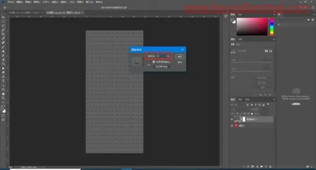316x170 pixels.
Task: Click the new group folder icon
Action: (261, 166)
